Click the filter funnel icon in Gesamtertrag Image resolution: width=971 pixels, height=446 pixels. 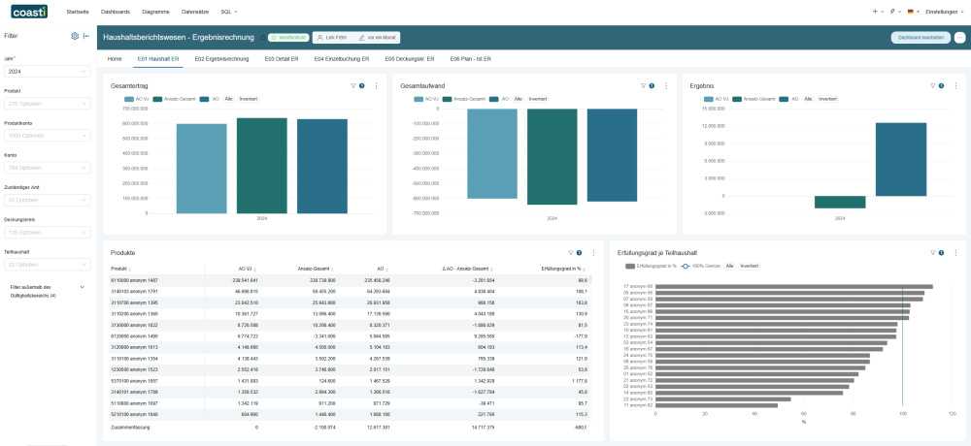coord(353,86)
